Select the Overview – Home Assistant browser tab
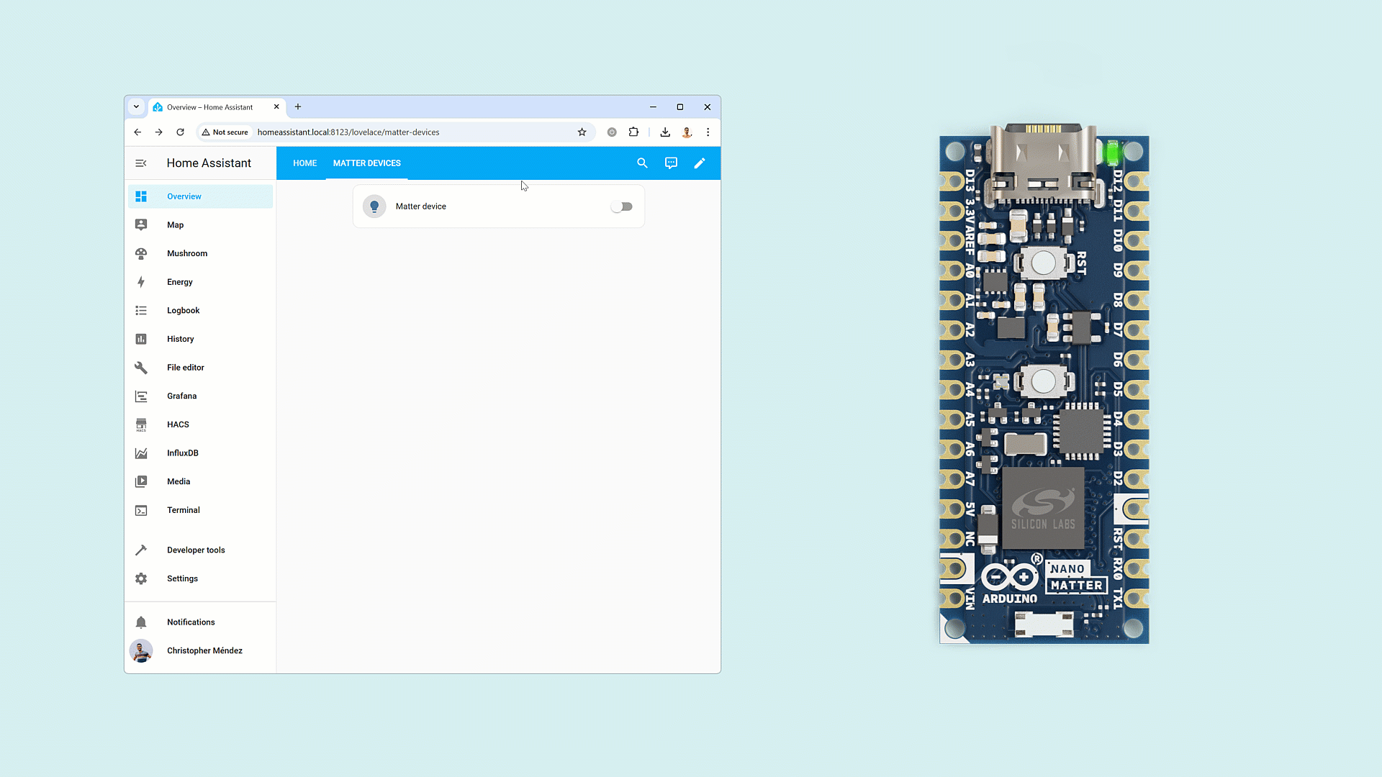 pos(216,107)
